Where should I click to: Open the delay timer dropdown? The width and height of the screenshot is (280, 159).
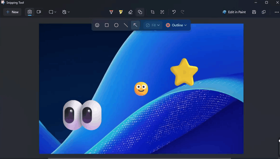point(66,12)
